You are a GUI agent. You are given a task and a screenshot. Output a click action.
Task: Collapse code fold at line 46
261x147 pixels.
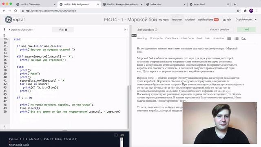click(x=8, y=98)
